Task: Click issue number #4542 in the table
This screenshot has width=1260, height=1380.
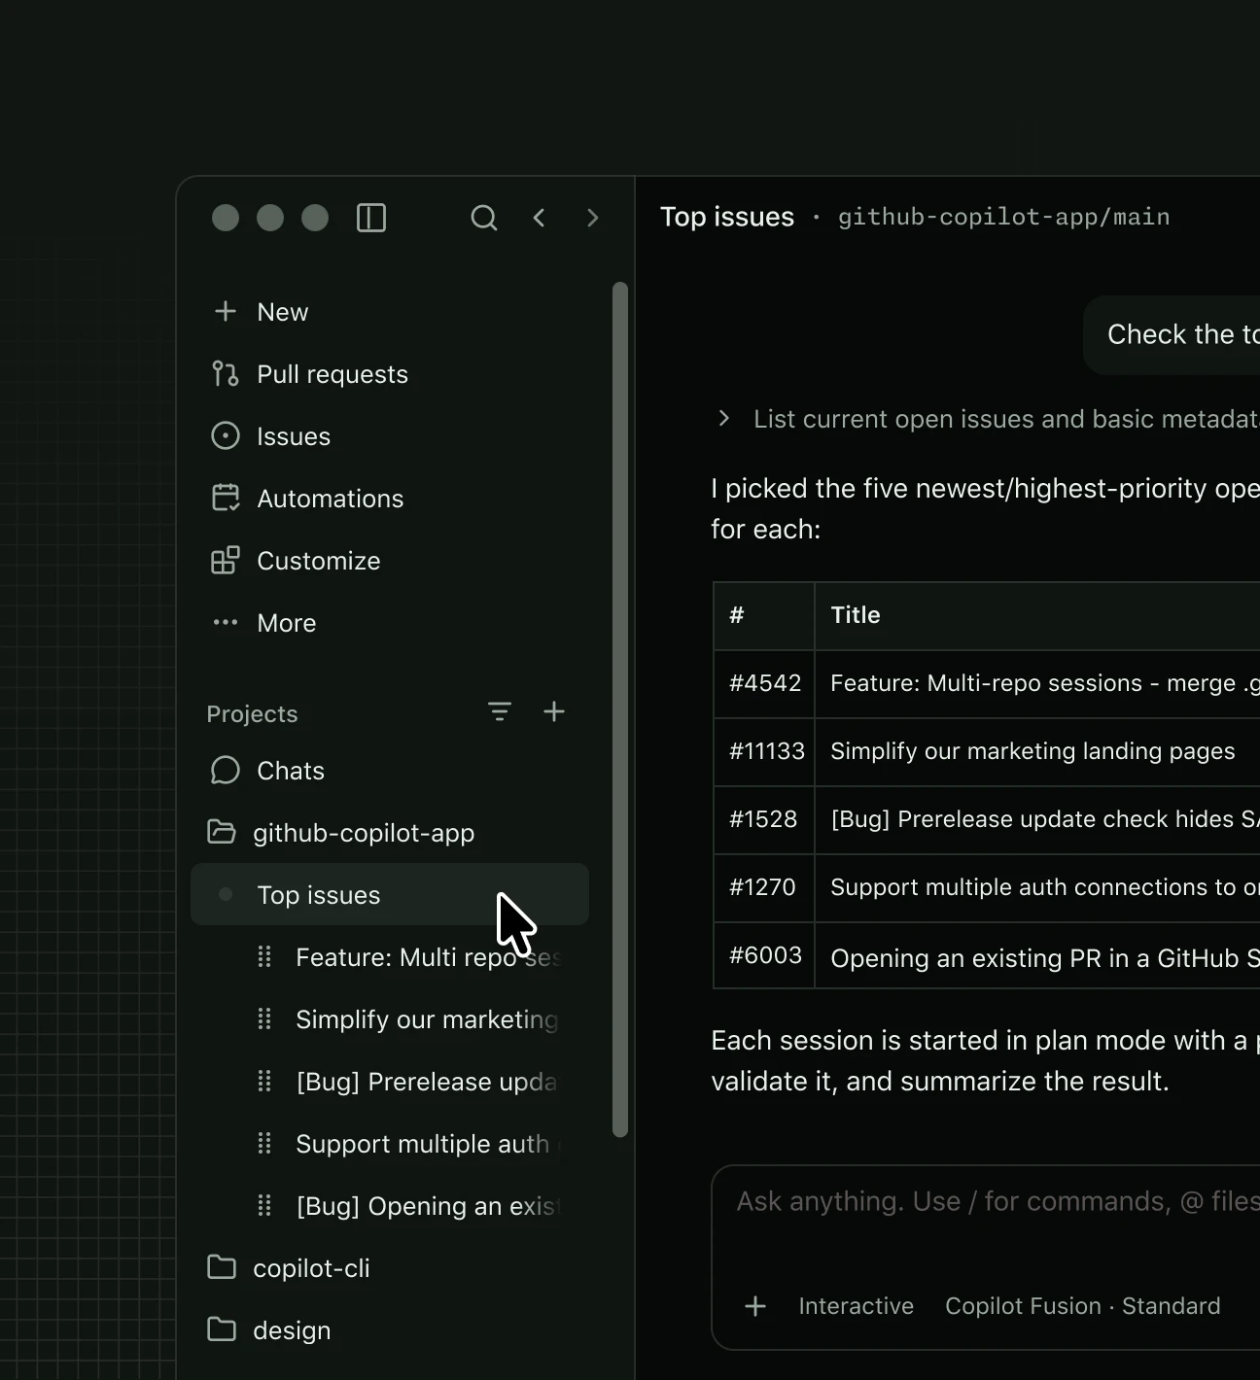Action: click(765, 683)
